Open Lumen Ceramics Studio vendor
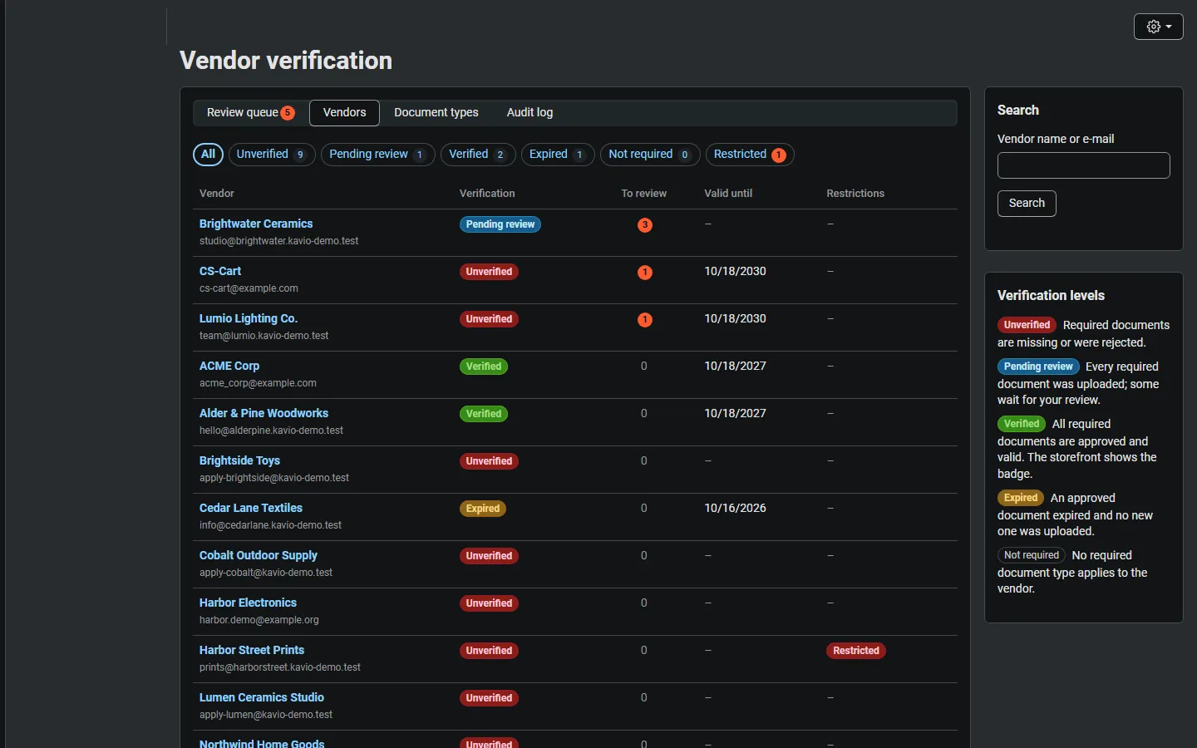 [262, 697]
